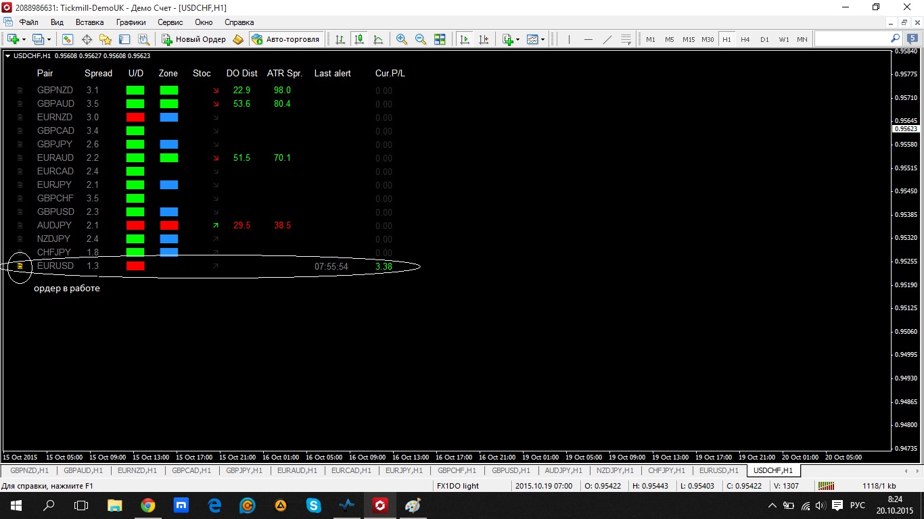Image resolution: width=924 pixels, height=519 pixels.
Task: Expand the Profiles dropdown arrow
Action: click(49, 39)
